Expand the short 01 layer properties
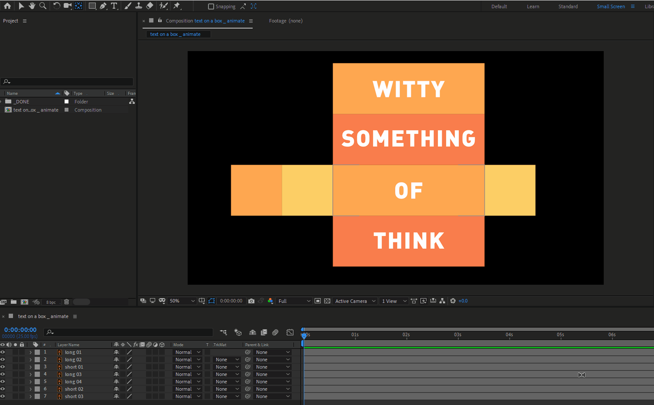654x405 pixels. pyautogui.click(x=30, y=367)
